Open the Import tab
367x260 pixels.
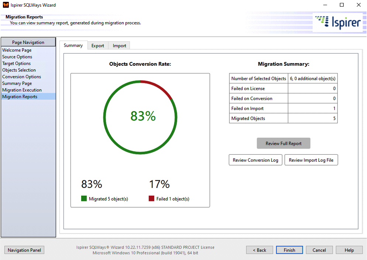point(119,46)
